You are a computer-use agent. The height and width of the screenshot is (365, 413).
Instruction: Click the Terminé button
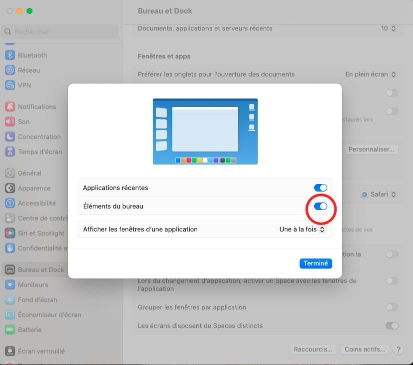[316, 263]
